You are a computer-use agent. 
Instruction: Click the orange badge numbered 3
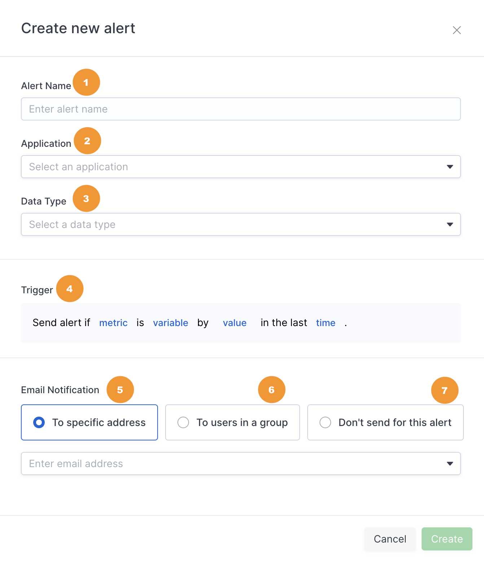click(86, 198)
